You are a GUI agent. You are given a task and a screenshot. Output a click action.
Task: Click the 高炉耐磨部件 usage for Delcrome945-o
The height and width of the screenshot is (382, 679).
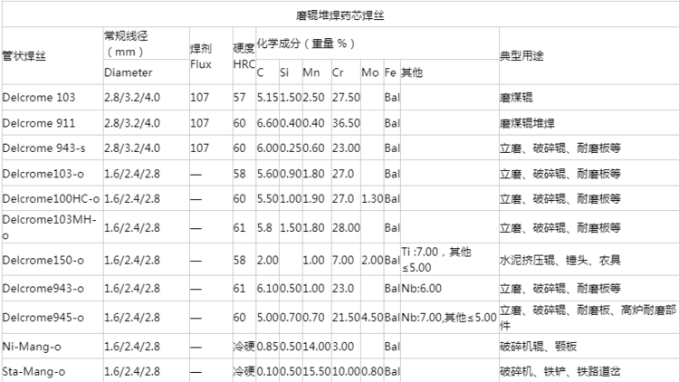(588, 318)
